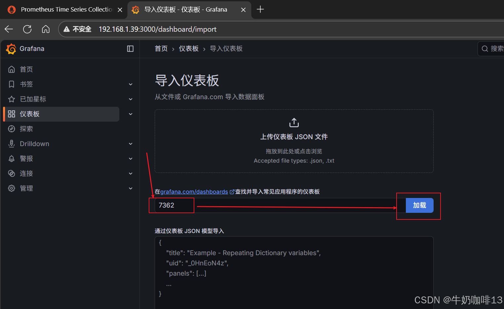Click the 搜索 search box at top right

(x=491, y=49)
